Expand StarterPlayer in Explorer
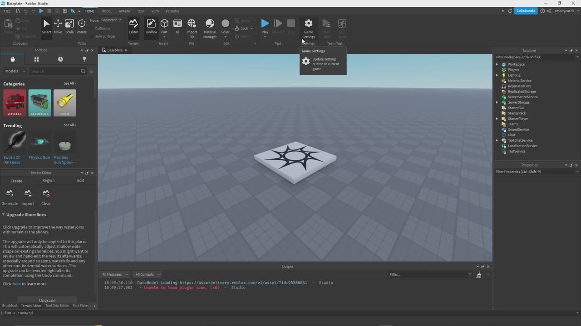 coord(497,119)
